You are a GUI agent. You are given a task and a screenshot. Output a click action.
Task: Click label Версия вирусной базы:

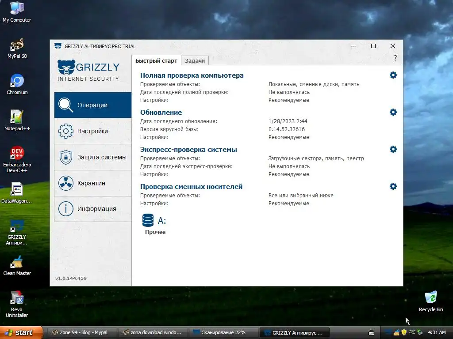(169, 129)
